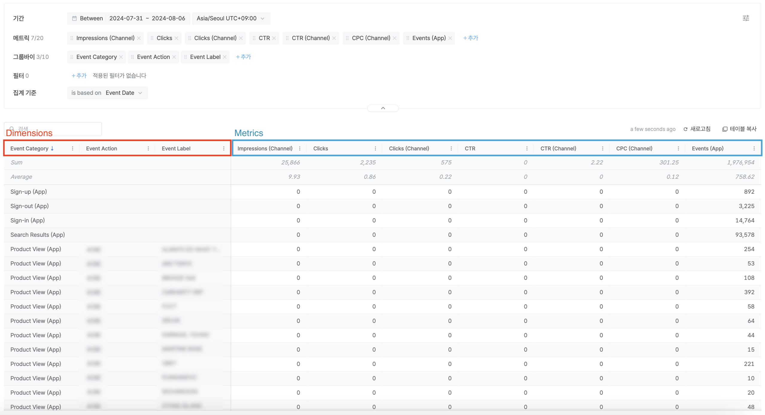Remove the Impressions (Channel) metric chip
Image resolution: width=765 pixels, height=415 pixels.
pos(139,38)
